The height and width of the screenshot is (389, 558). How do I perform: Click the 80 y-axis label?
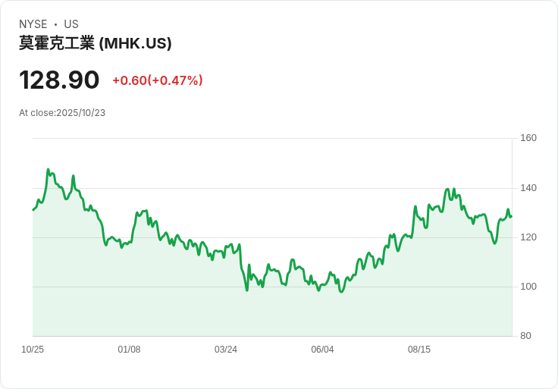[525, 336]
